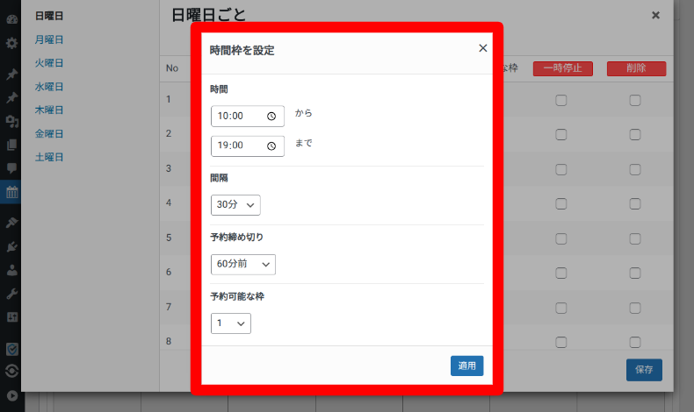Switch to the 土曜日 tab

[x=49, y=157]
